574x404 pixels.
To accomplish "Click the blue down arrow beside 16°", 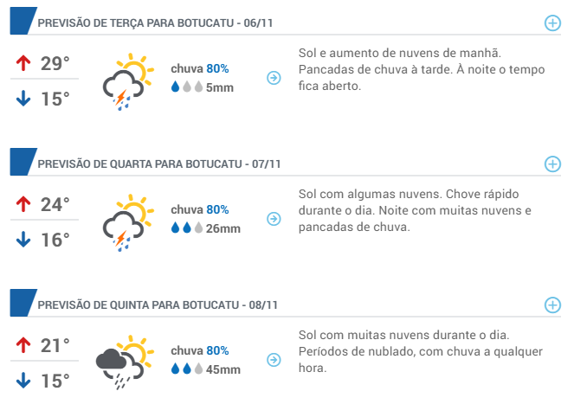I will pyautogui.click(x=23, y=240).
